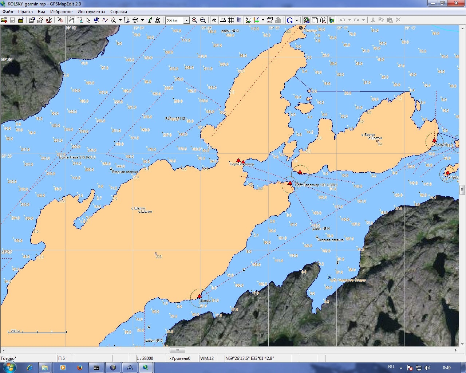
Task: Toggle the grid lines display button
Action: 231,20
